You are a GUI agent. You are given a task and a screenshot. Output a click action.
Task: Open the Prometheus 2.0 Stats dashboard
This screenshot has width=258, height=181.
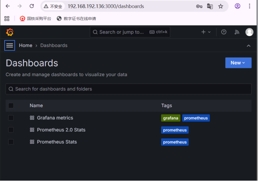pos(61,130)
